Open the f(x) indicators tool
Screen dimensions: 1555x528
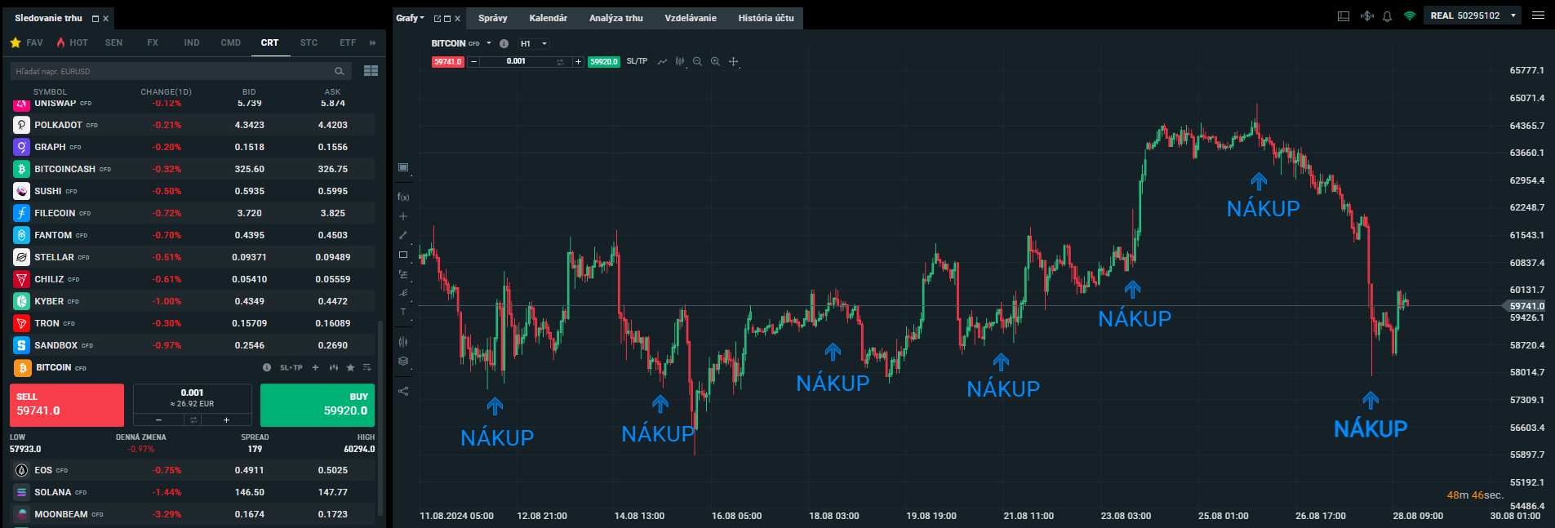tap(403, 197)
